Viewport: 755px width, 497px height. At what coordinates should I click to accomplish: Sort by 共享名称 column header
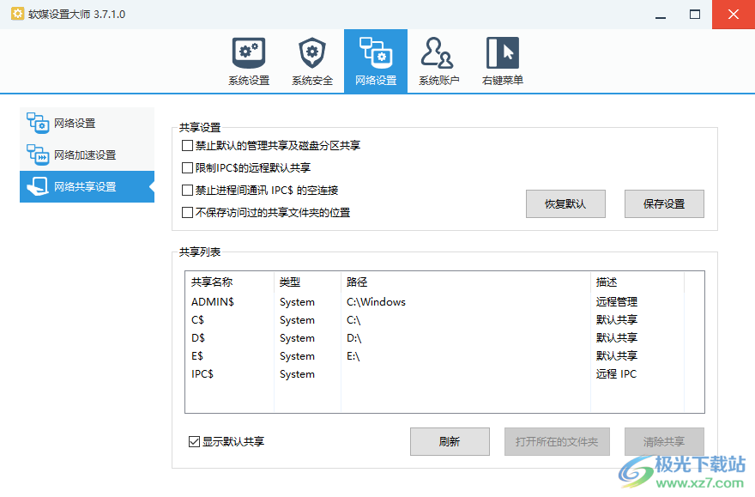(x=230, y=282)
